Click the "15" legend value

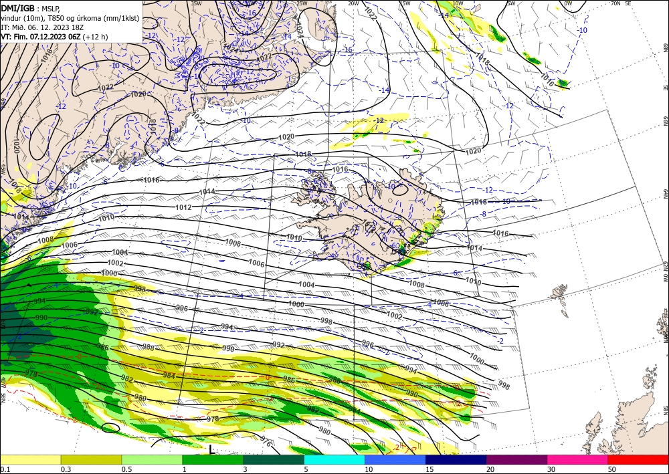point(429,469)
